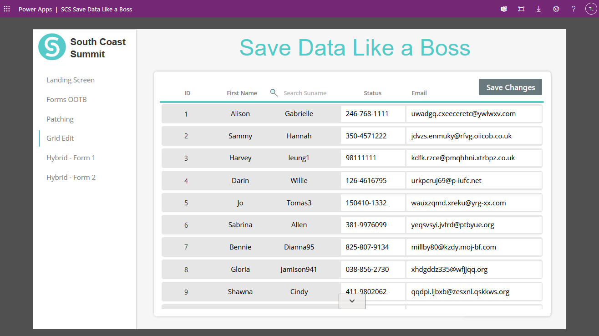Click first name Alison
Image resolution: width=599 pixels, height=336 pixels.
[x=240, y=114]
